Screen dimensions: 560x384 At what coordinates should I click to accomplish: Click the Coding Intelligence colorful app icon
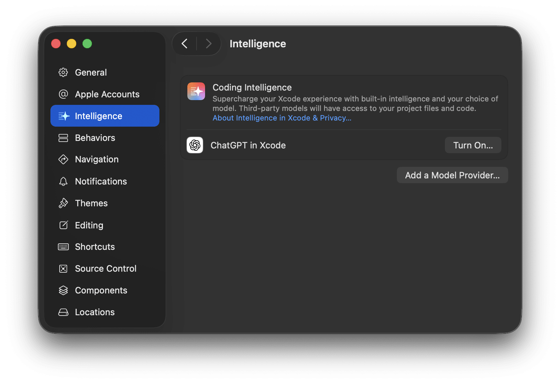pos(196,91)
